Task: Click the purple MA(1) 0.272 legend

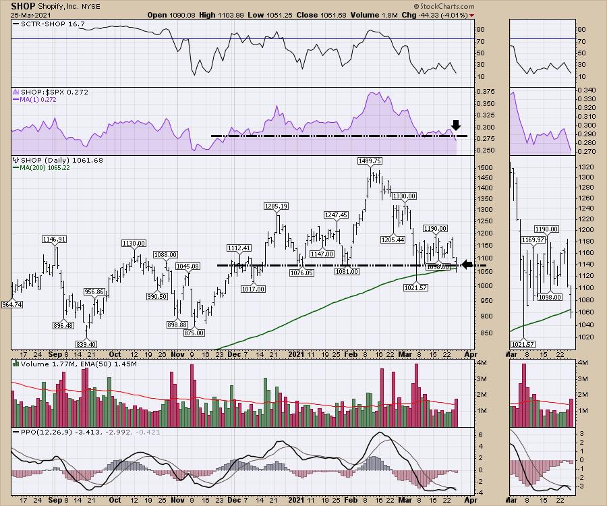Action: (38, 100)
